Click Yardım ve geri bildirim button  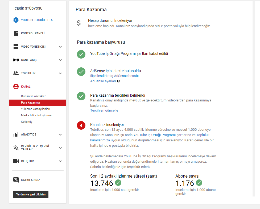pyautogui.click(x=31, y=194)
